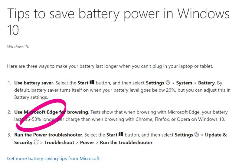Viewport: 242px width, 168px height.
Task: Click the bold 'Use Microsoft Edge for browsing' text
Action: 51,112
